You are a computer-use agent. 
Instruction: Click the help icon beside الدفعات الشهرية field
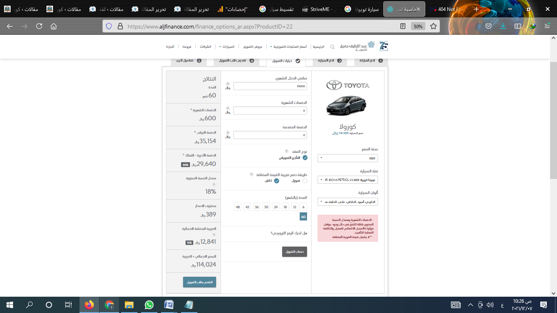point(228,108)
